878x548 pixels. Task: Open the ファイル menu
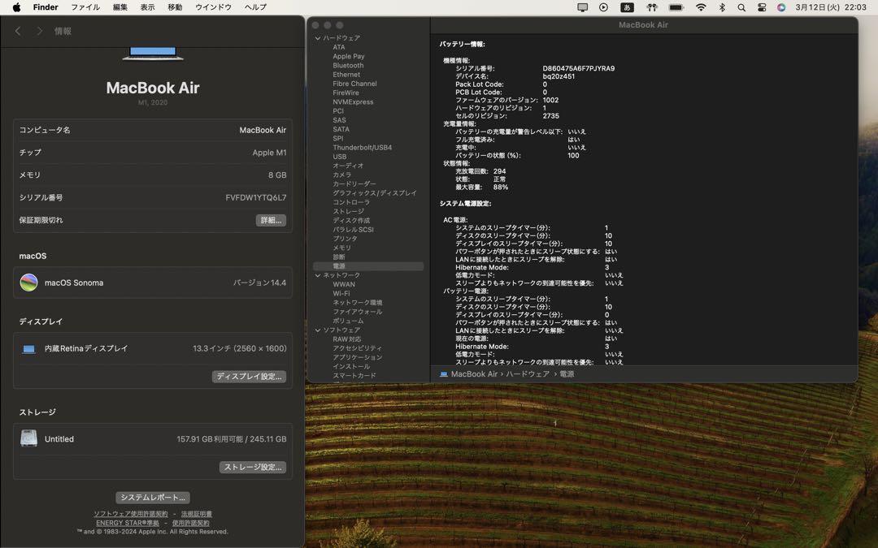(85, 7)
